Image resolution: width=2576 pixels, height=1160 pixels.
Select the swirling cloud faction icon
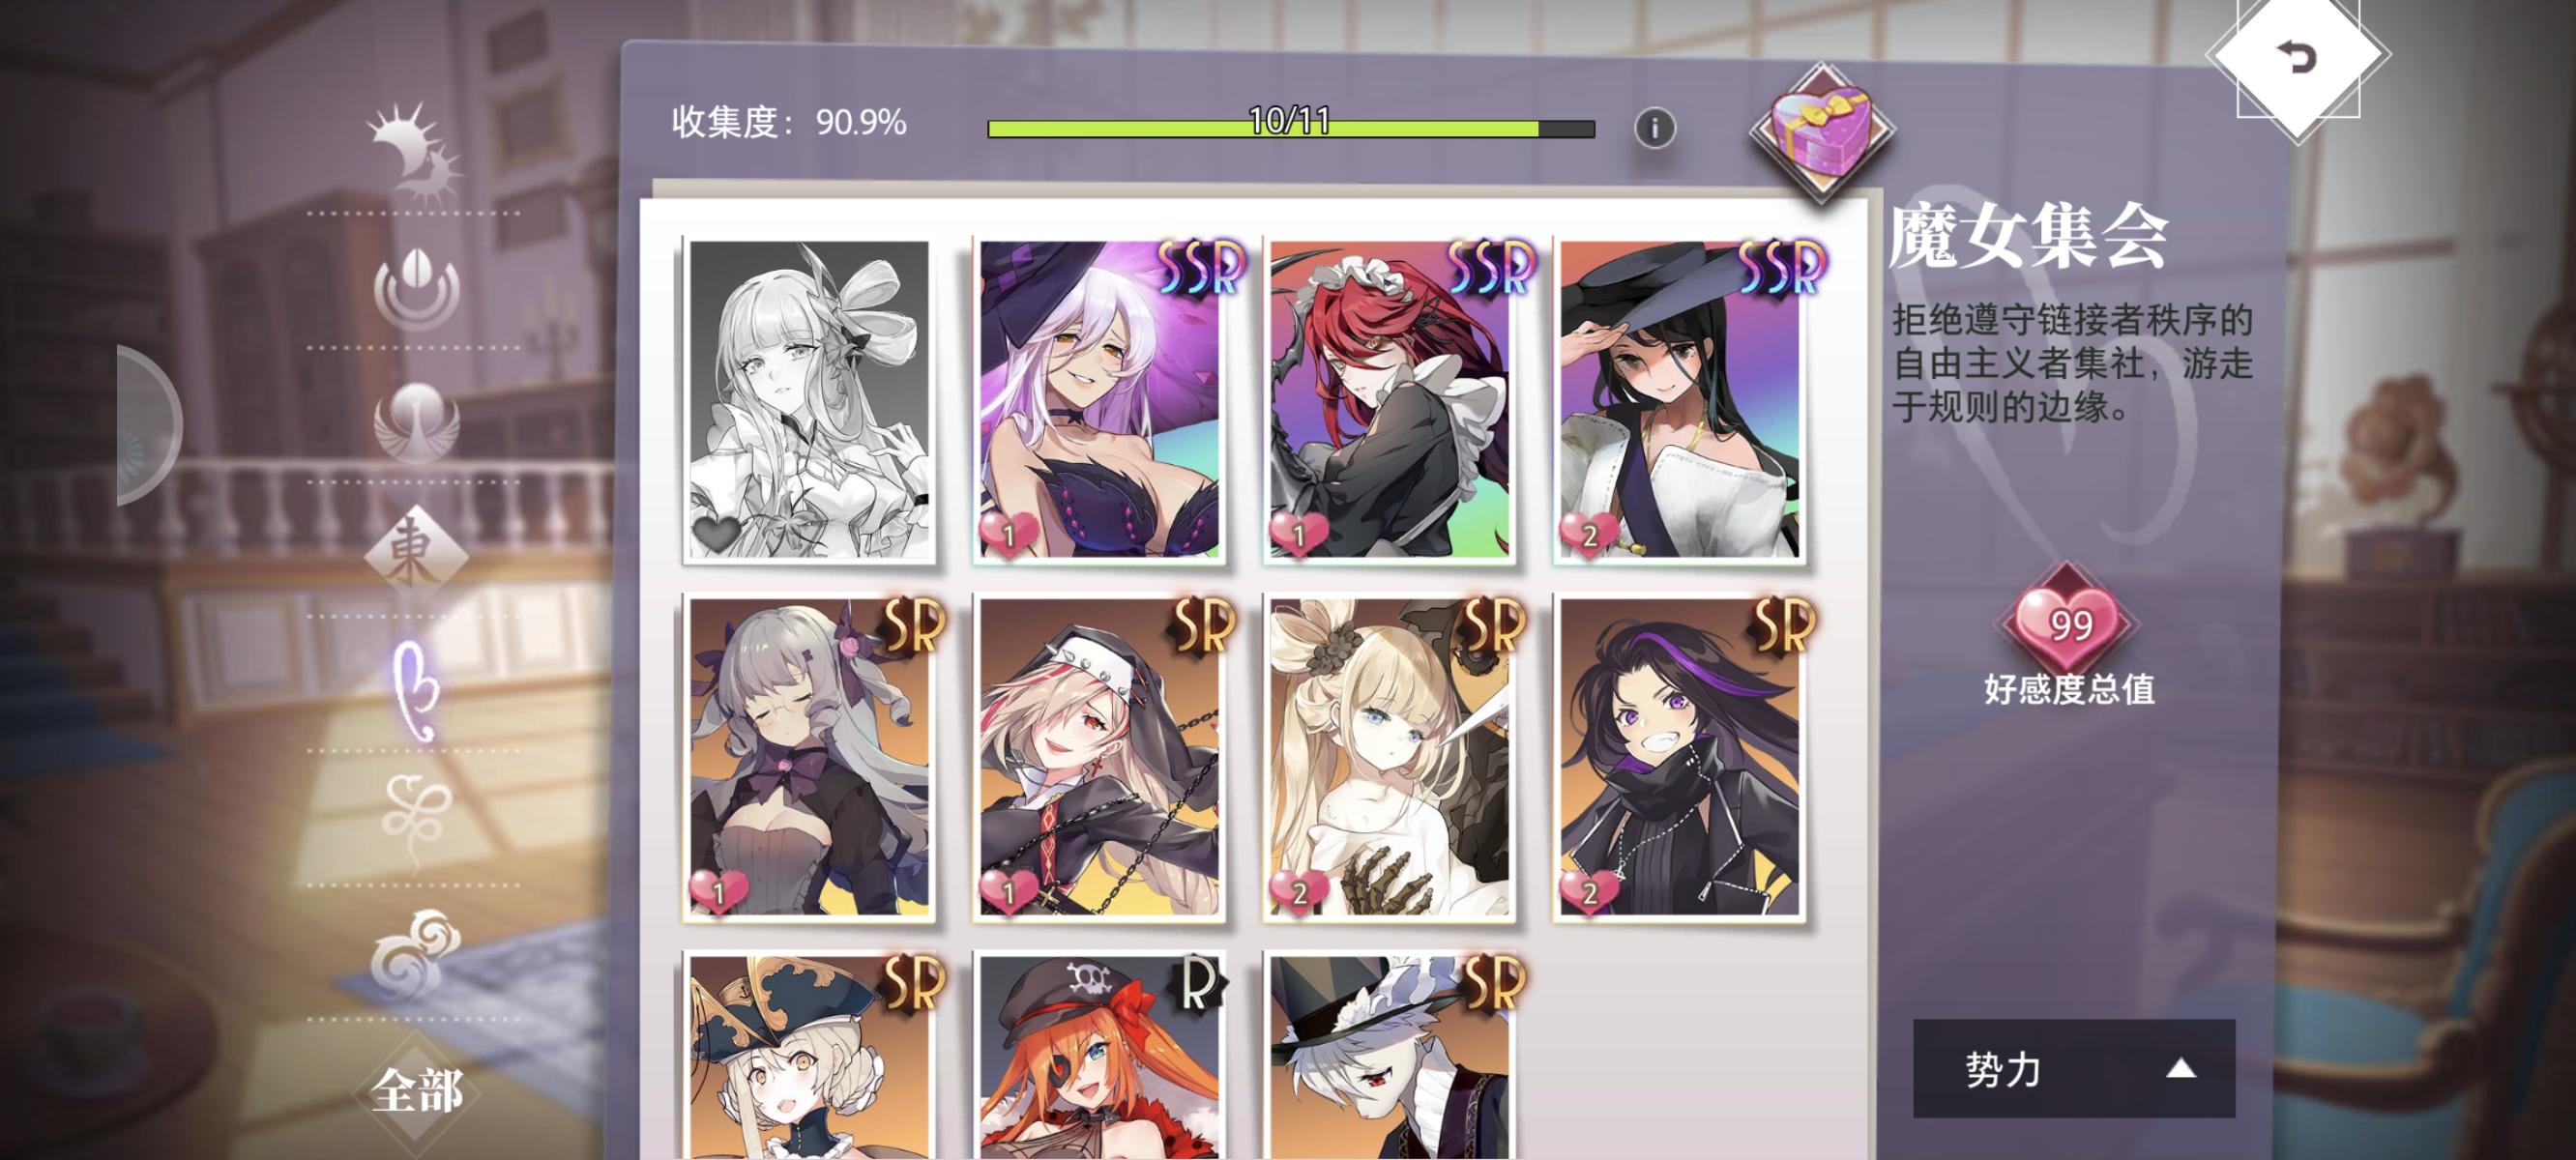(x=414, y=957)
